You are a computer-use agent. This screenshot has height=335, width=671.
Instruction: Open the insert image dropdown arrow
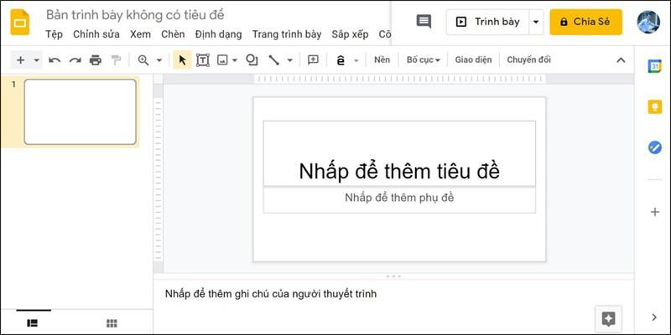(235, 60)
